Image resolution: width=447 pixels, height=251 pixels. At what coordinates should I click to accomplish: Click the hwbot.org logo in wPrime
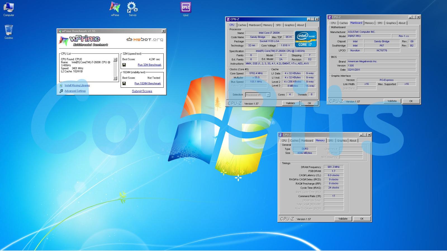point(144,39)
